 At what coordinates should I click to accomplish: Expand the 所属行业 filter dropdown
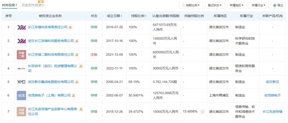pos(259,5)
